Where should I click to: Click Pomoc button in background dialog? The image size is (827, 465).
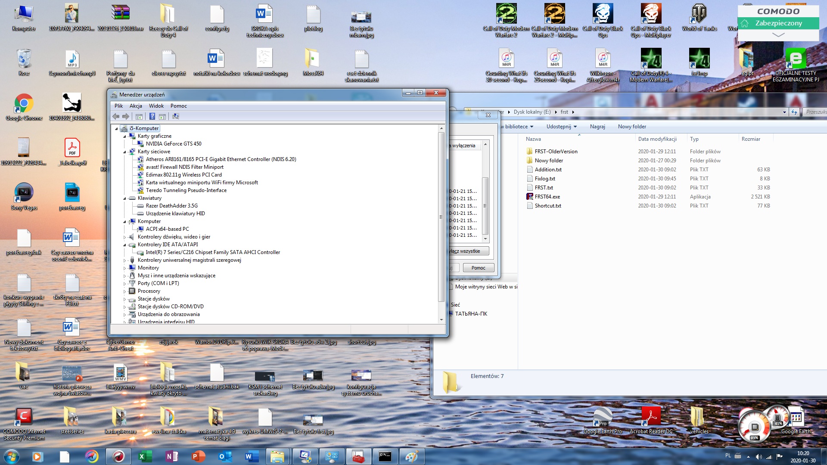click(x=478, y=268)
